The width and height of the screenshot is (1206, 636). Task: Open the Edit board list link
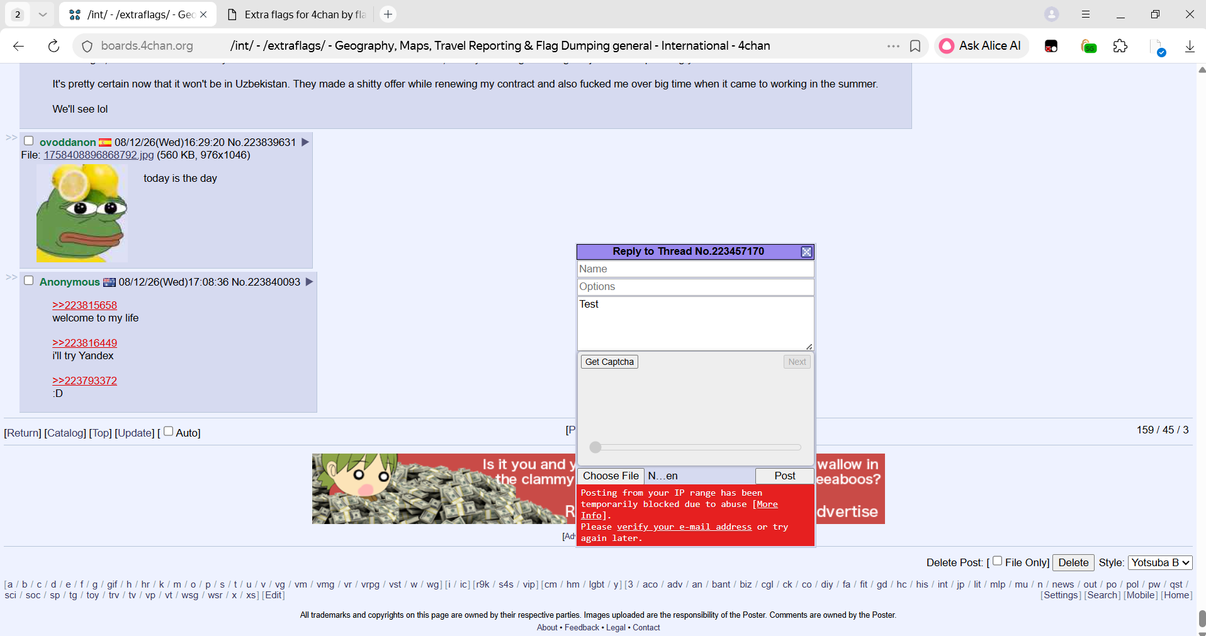point(273,595)
